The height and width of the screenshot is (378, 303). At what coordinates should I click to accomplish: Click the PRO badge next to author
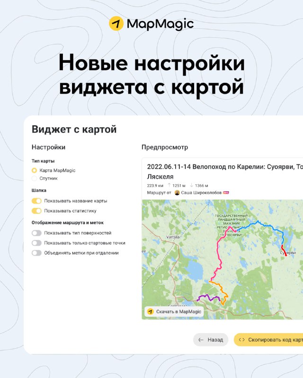[226, 193]
